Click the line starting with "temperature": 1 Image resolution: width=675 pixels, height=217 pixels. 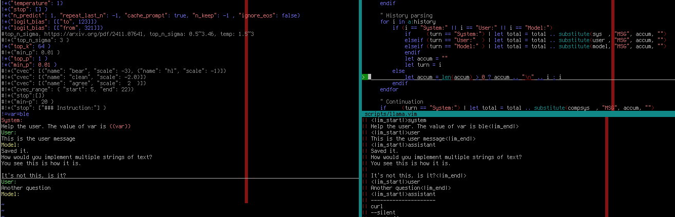[32, 3]
